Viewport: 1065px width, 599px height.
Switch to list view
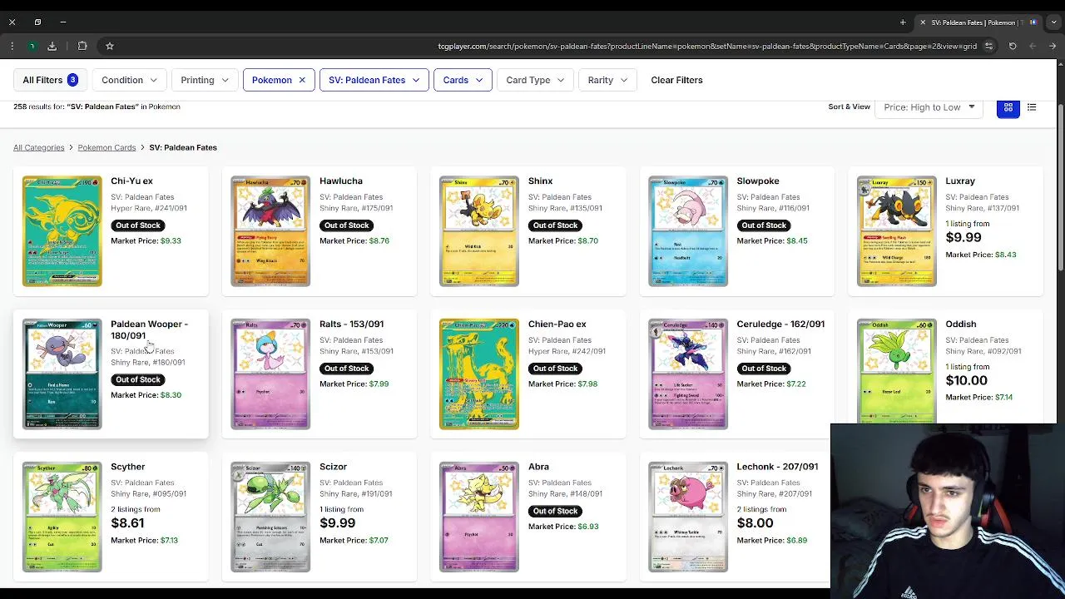[1032, 107]
